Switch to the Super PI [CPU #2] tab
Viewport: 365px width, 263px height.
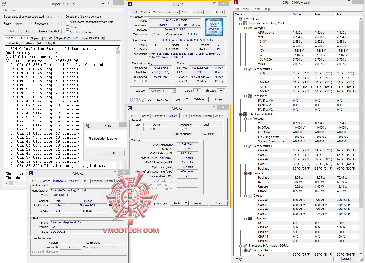tap(67, 38)
